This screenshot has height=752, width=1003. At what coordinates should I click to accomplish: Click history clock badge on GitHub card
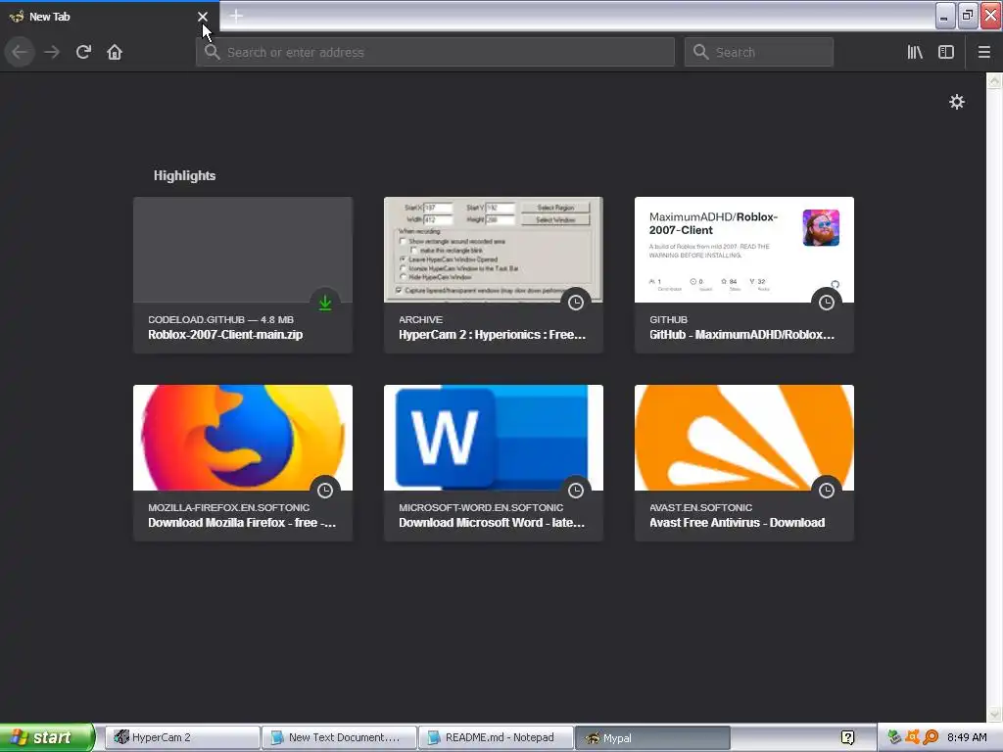tap(827, 303)
